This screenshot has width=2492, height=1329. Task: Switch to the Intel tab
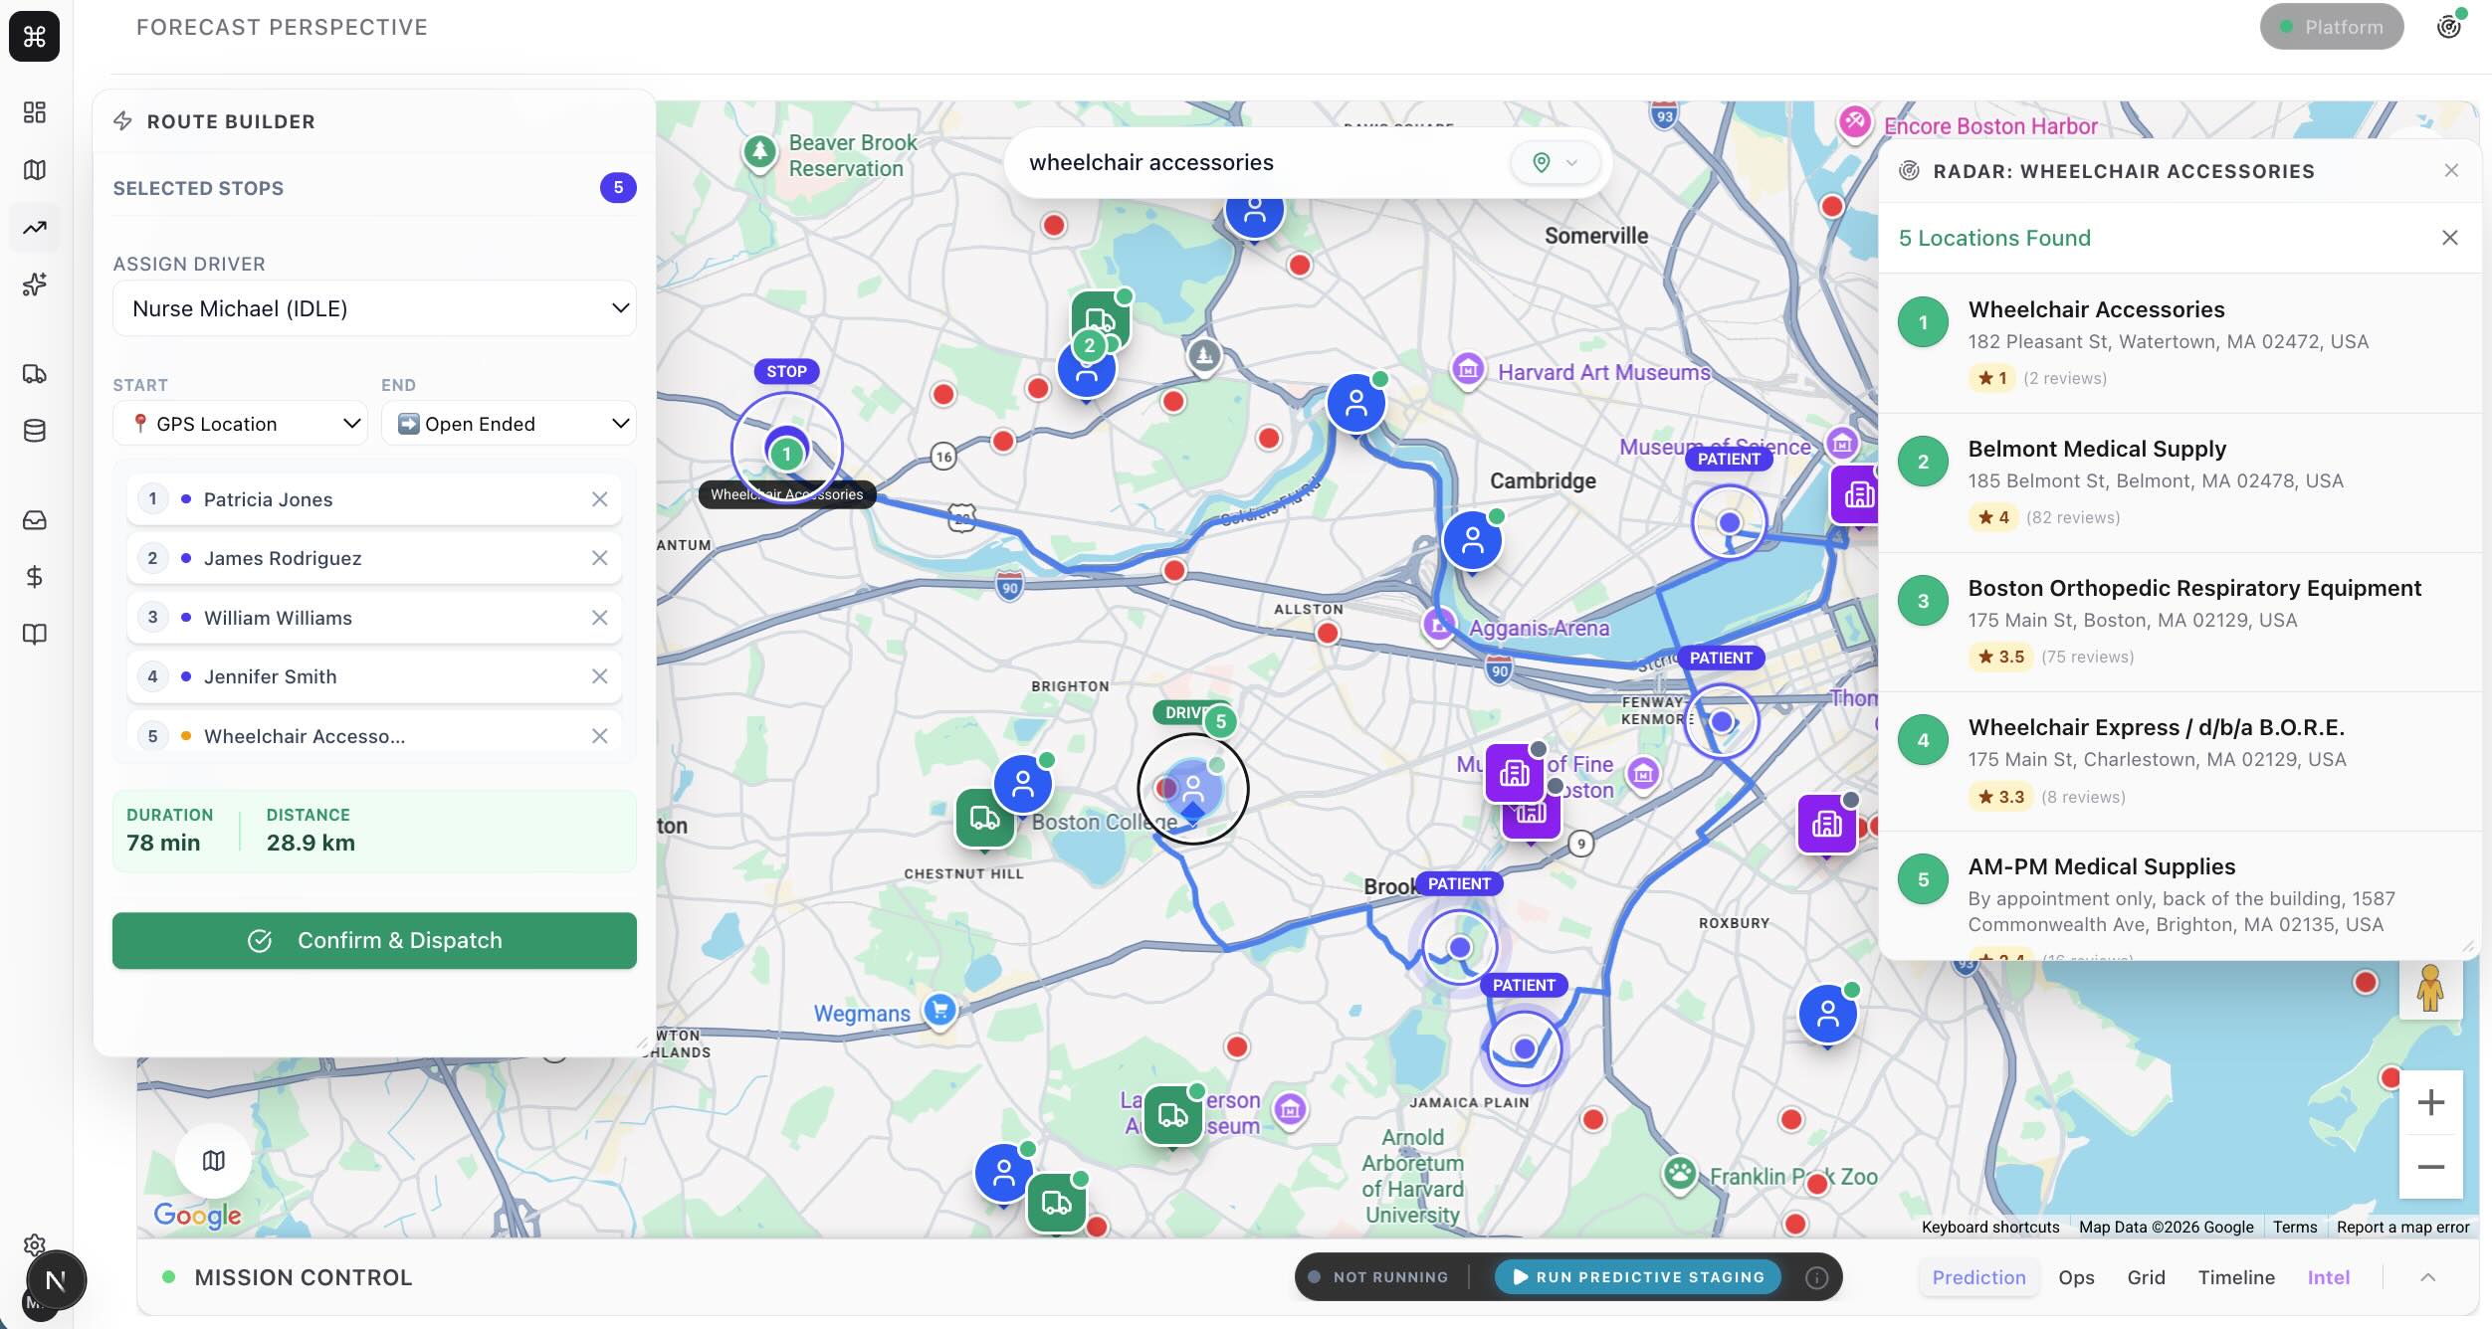tap(2328, 1277)
